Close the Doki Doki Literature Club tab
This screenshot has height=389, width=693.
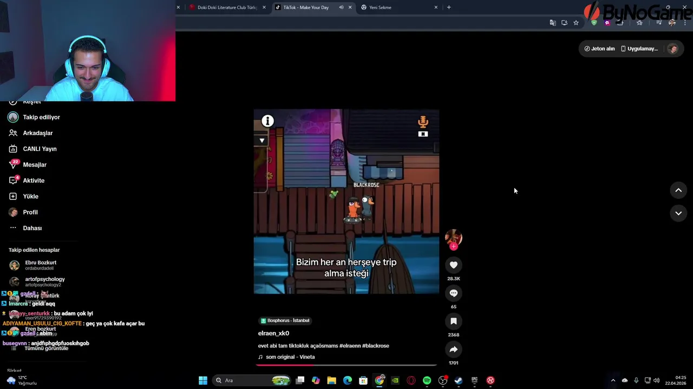tap(264, 8)
